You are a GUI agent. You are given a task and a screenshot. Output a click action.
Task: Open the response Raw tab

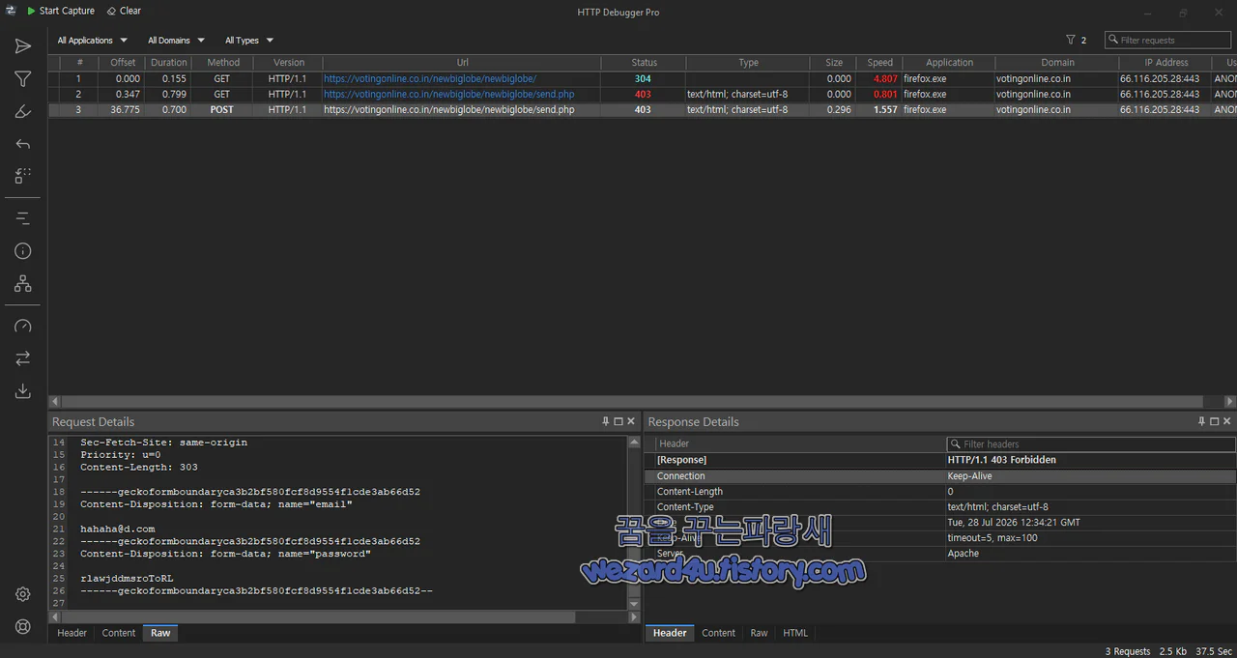click(759, 633)
